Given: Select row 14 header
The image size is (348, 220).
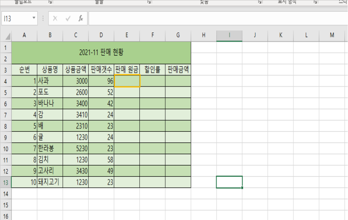Looking at the screenshot, I should pos(6,194).
